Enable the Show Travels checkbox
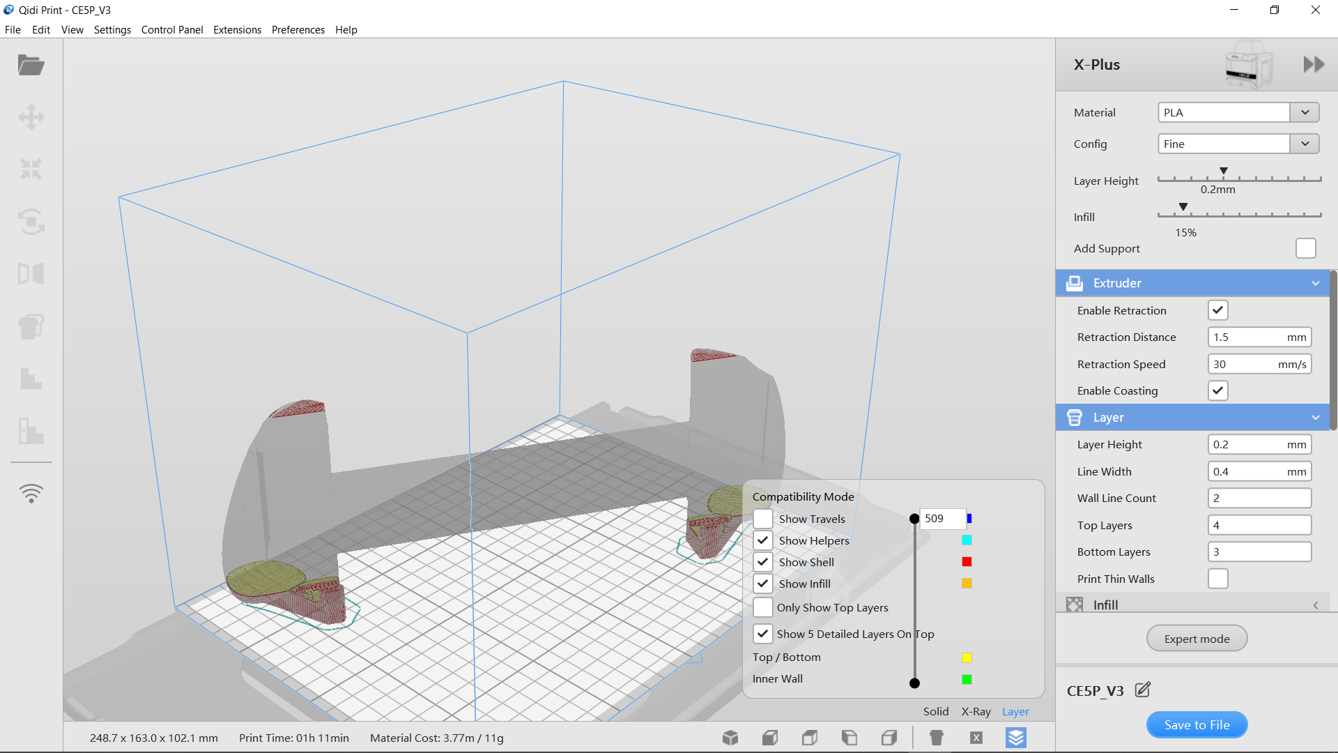The width and height of the screenshot is (1338, 753). click(763, 519)
